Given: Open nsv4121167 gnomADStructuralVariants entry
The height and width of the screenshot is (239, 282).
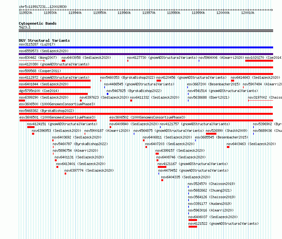Looking at the screenshot, I should pyautogui.click(x=193, y=164).
